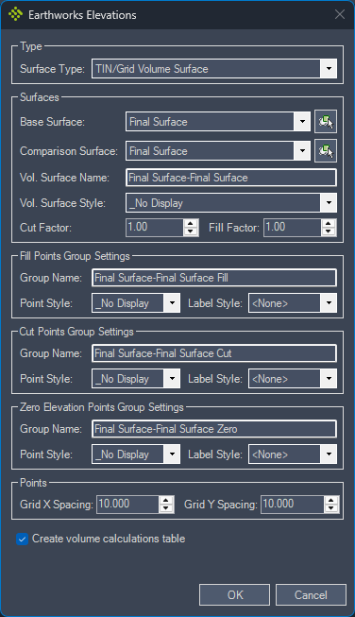This screenshot has height=617, width=355.
Task: Click the Vol. Surface Name field
Action: tap(231, 178)
